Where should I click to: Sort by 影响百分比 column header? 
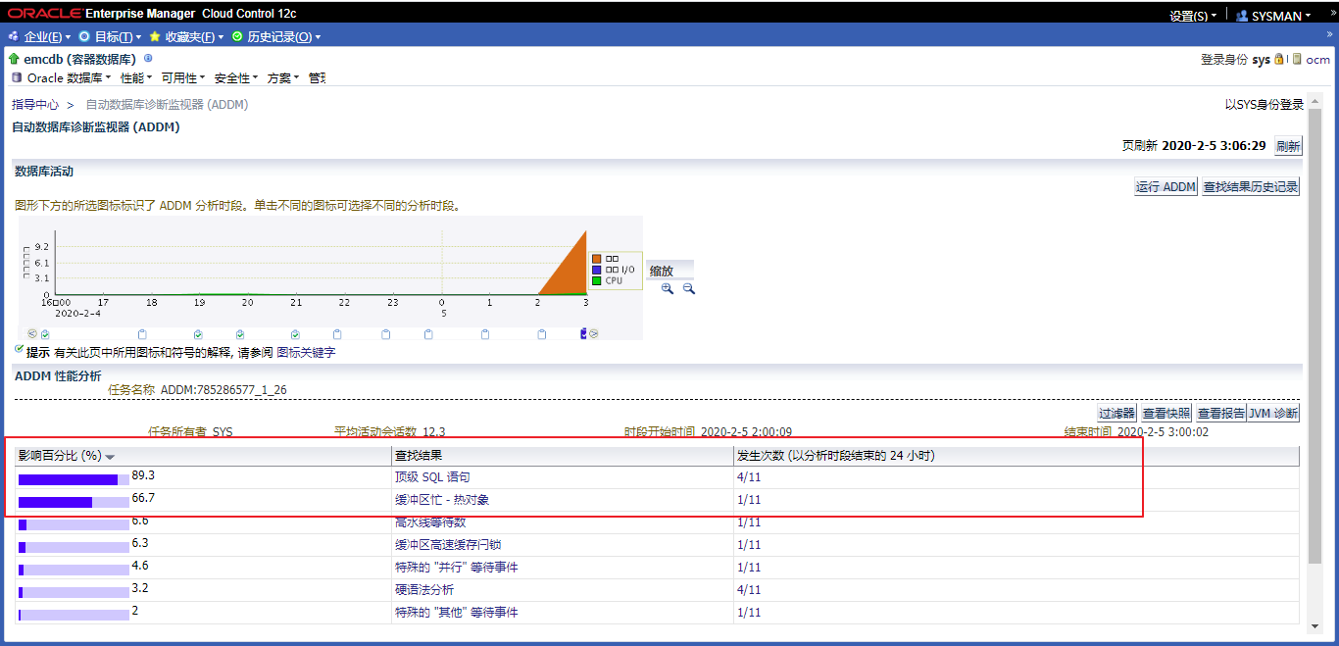tap(60, 456)
